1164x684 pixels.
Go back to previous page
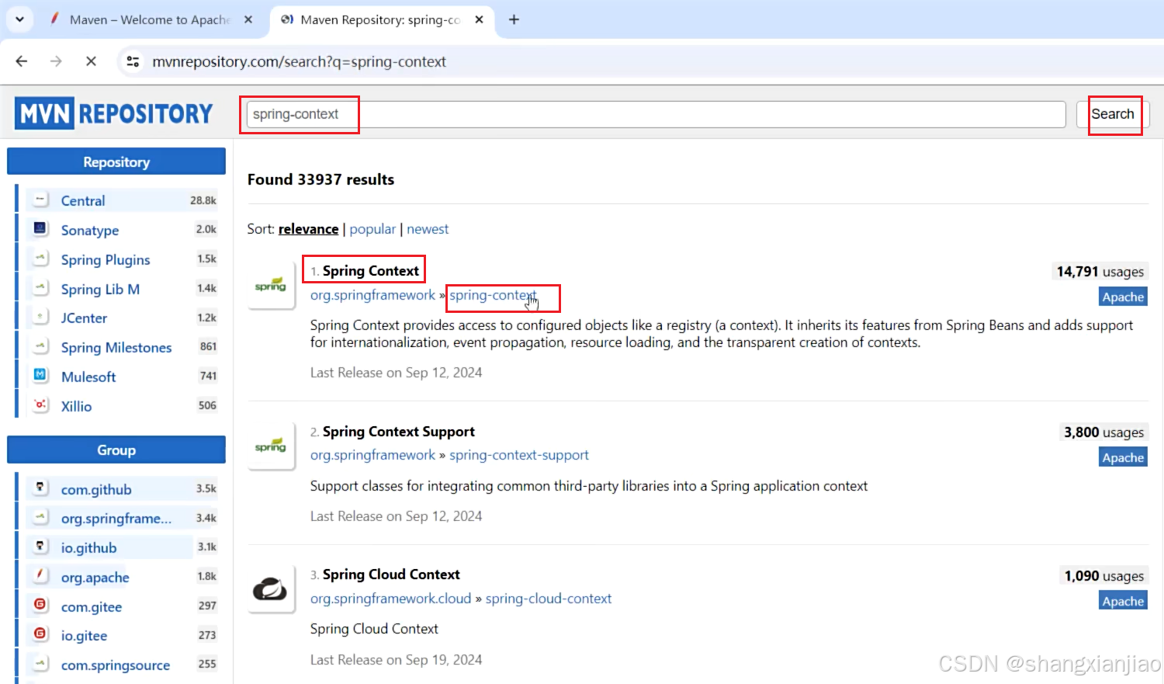coord(22,61)
